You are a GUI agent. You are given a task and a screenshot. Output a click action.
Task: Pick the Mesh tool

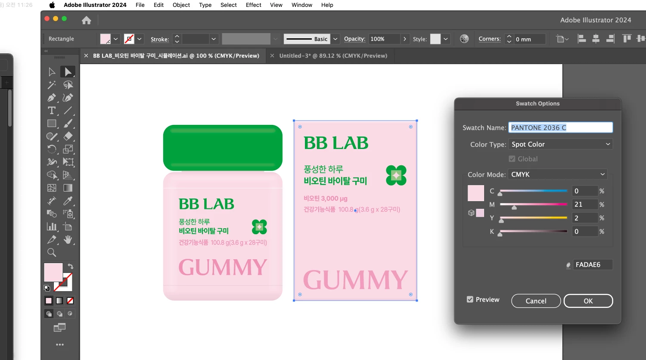(52, 188)
